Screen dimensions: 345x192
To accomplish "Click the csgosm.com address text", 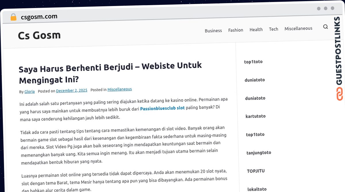I will pos(39,17).
